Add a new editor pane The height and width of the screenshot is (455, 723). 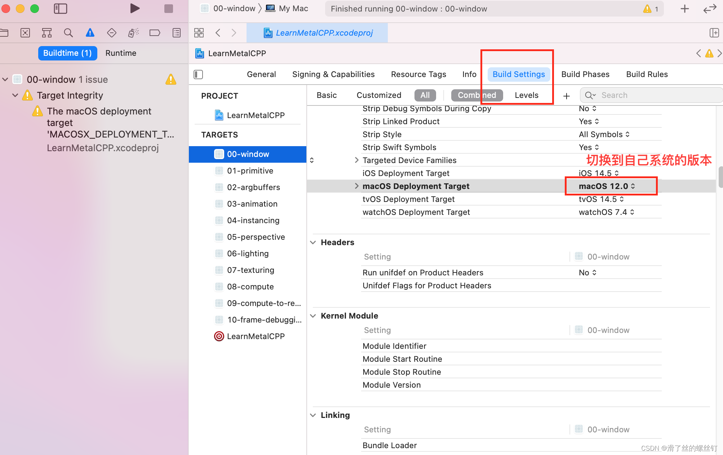(714, 33)
